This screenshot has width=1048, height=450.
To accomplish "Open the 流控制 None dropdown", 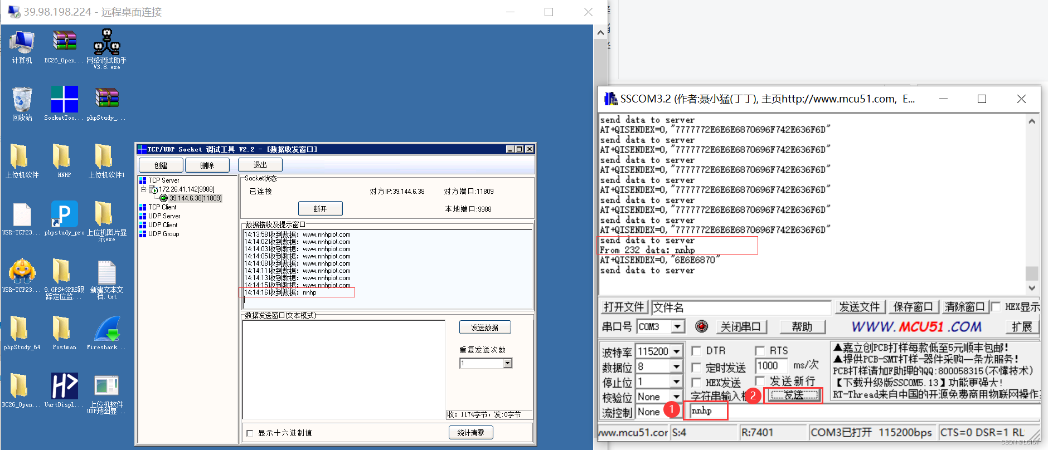I will pos(677,412).
